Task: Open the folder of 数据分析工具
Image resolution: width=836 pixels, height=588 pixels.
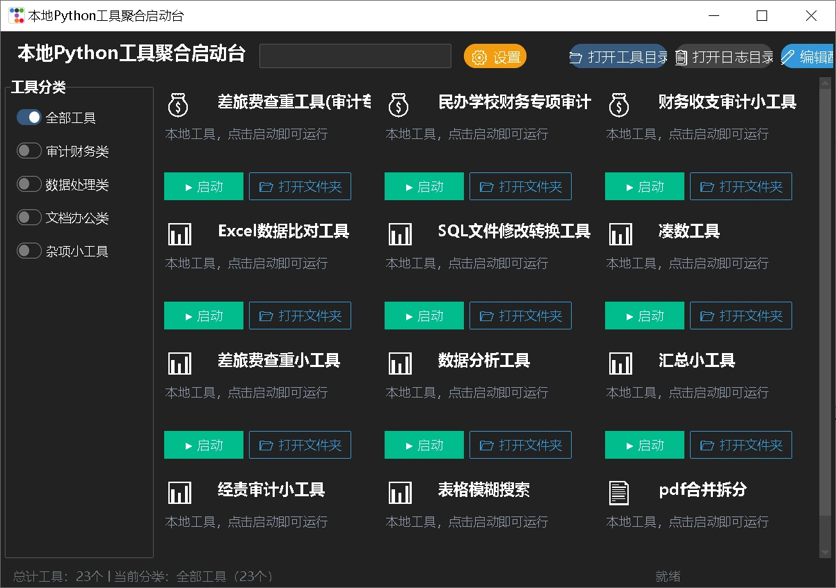Action: click(x=520, y=445)
